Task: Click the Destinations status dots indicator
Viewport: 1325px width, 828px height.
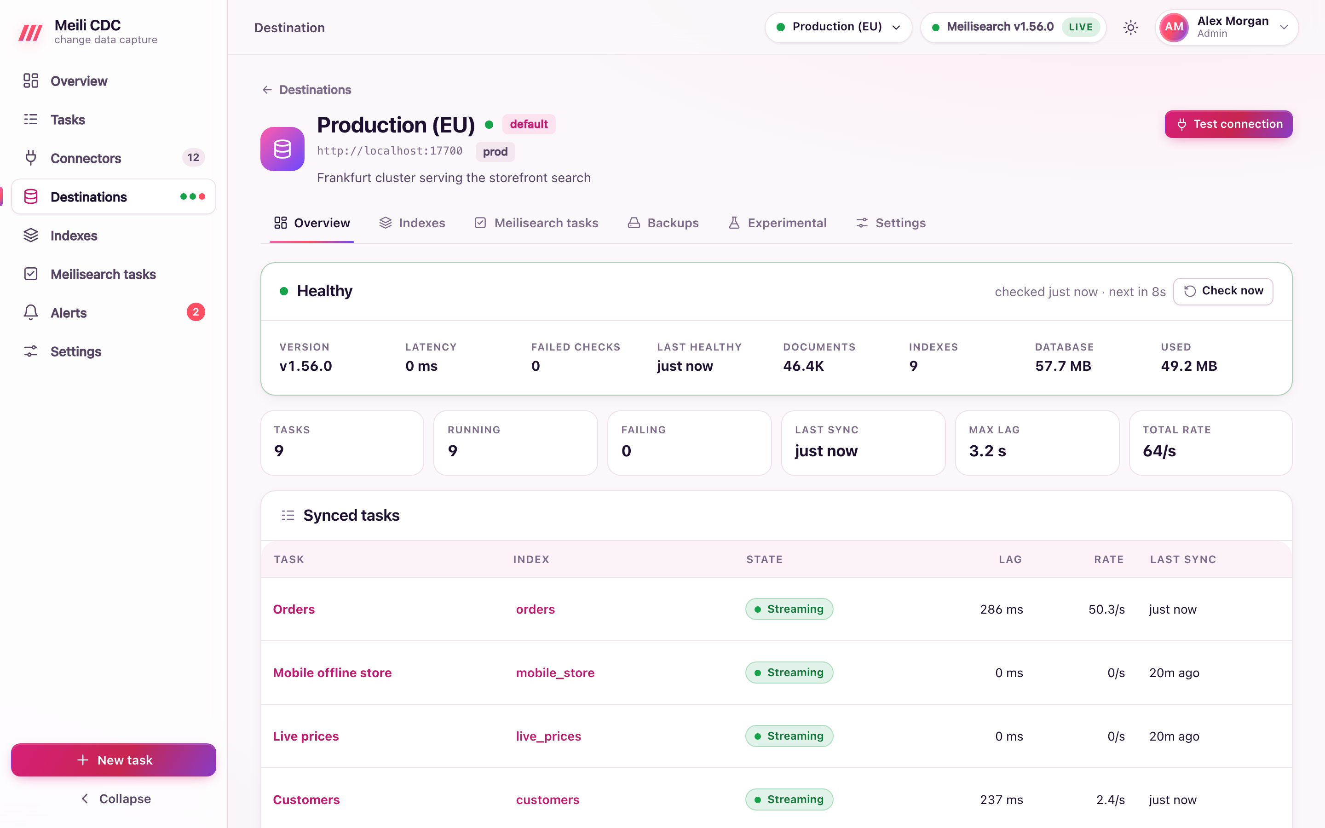Action: point(193,196)
